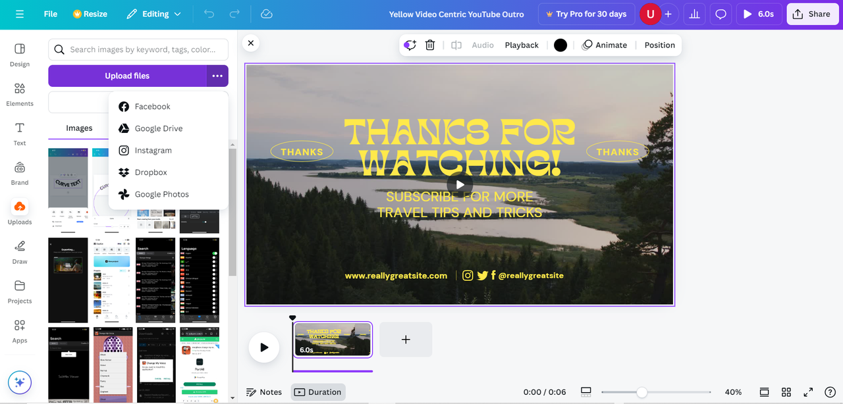Viewport: 843px width, 404px height.
Task: Click the redo arrow icon
Action: click(x=234, y=14)
